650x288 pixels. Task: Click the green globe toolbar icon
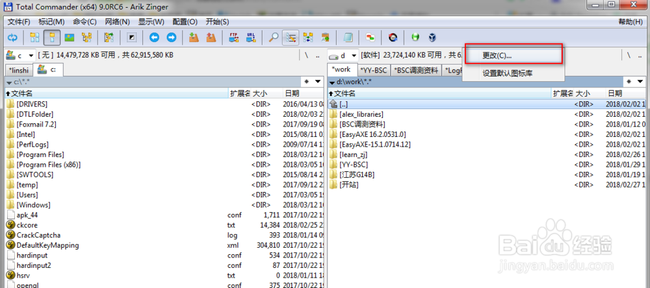click(x=415, y=38)
